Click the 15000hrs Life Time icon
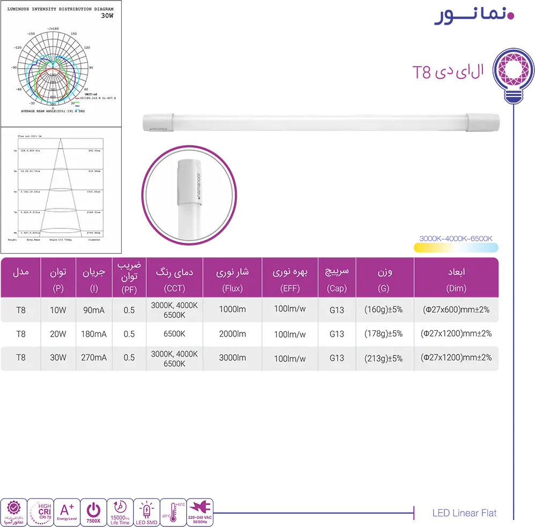This screenshot has height=527, width=535. coord(120,512)
